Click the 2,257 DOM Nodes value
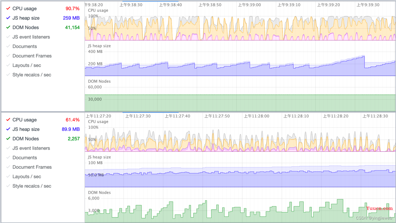The width and height of the screenshot is (396, 223). point(74,138)
